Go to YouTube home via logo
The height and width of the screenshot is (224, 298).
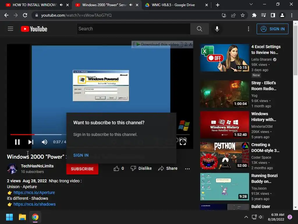click(x=34, y=29)
